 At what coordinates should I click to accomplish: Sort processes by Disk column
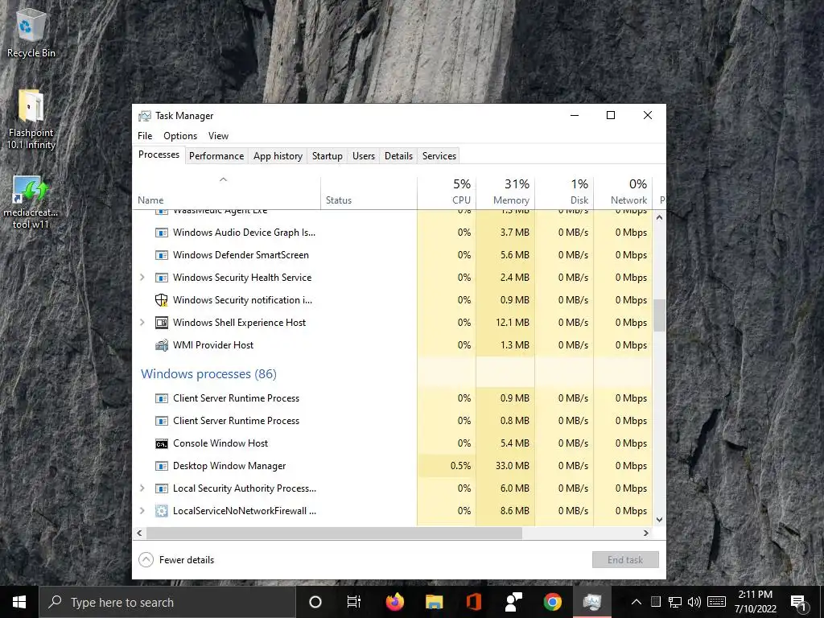pyautogui.click(x=564, y=192)
